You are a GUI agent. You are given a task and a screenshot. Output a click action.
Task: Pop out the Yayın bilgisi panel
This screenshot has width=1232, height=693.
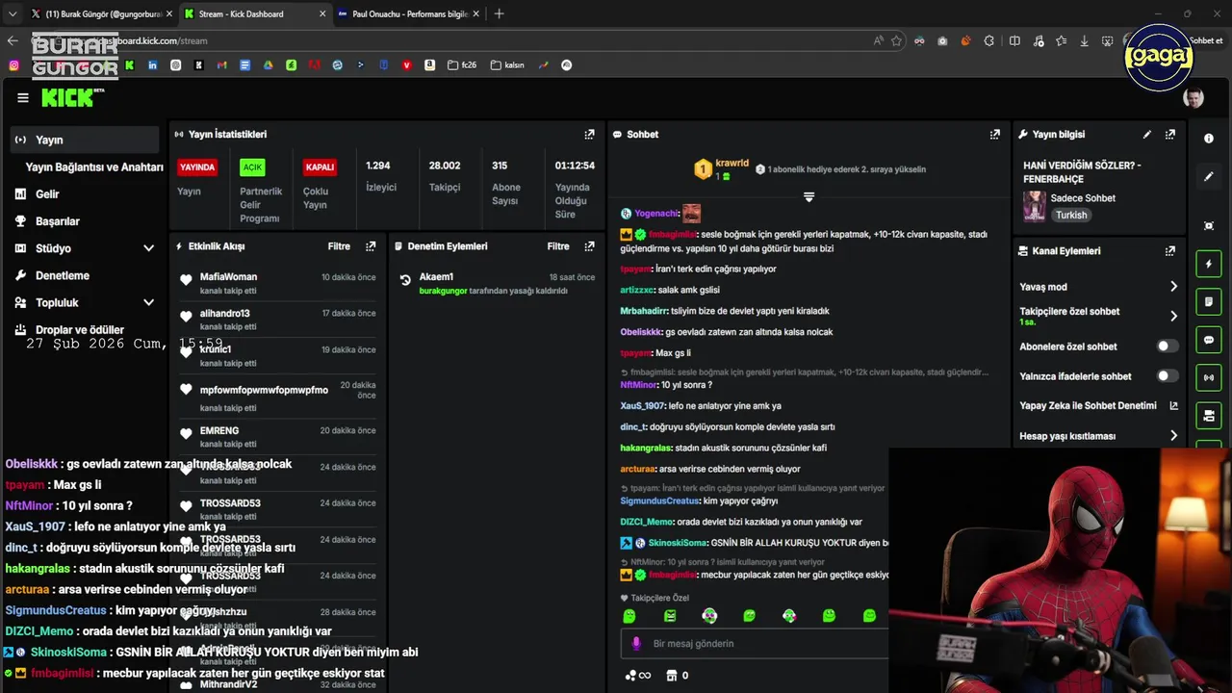pyautogui.click(x=1169, y=135)
